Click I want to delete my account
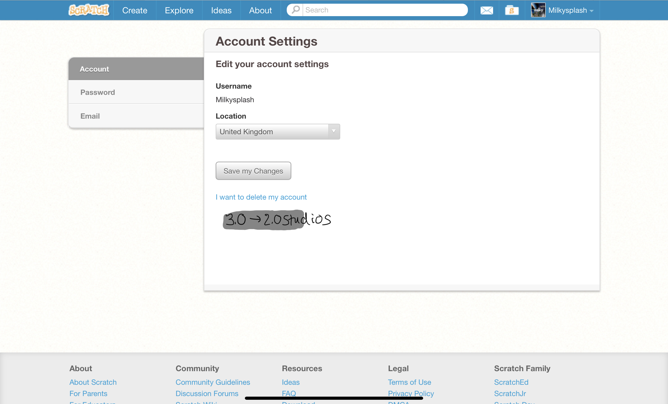The image size is (668, 404). [261, 197]
